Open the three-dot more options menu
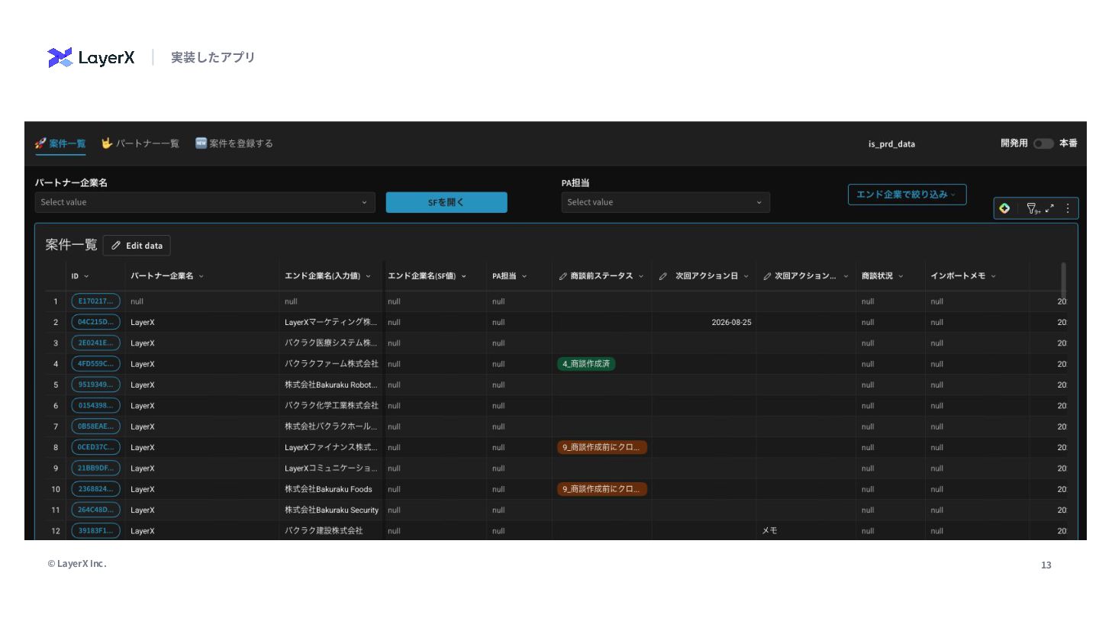 click(x=1068, y=208)
